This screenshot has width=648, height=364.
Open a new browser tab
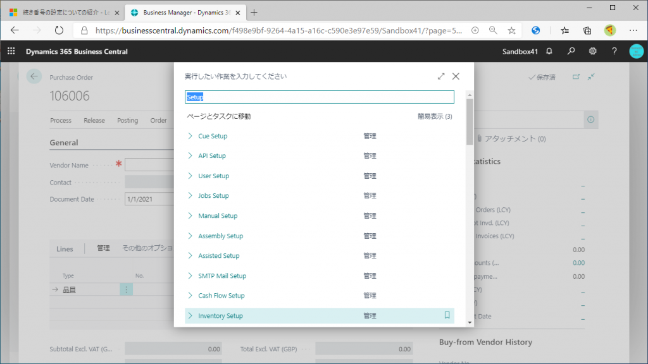tap(254, 13)
